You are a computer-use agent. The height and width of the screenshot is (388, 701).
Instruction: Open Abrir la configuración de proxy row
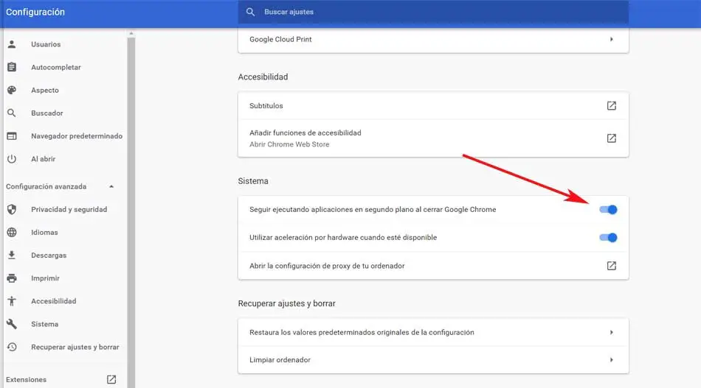pos(433,266)
